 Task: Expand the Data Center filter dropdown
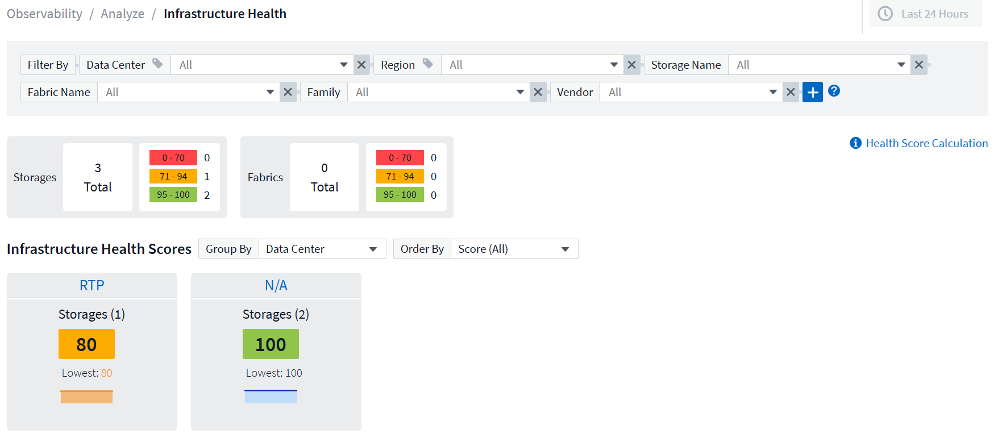[343, 65]
